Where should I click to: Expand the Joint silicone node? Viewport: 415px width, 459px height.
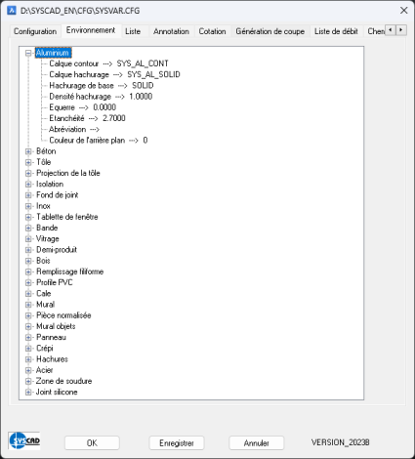(28, 392)
